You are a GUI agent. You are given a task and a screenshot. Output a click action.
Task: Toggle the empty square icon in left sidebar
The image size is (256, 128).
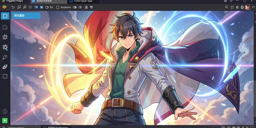click(x=5, y=76)
